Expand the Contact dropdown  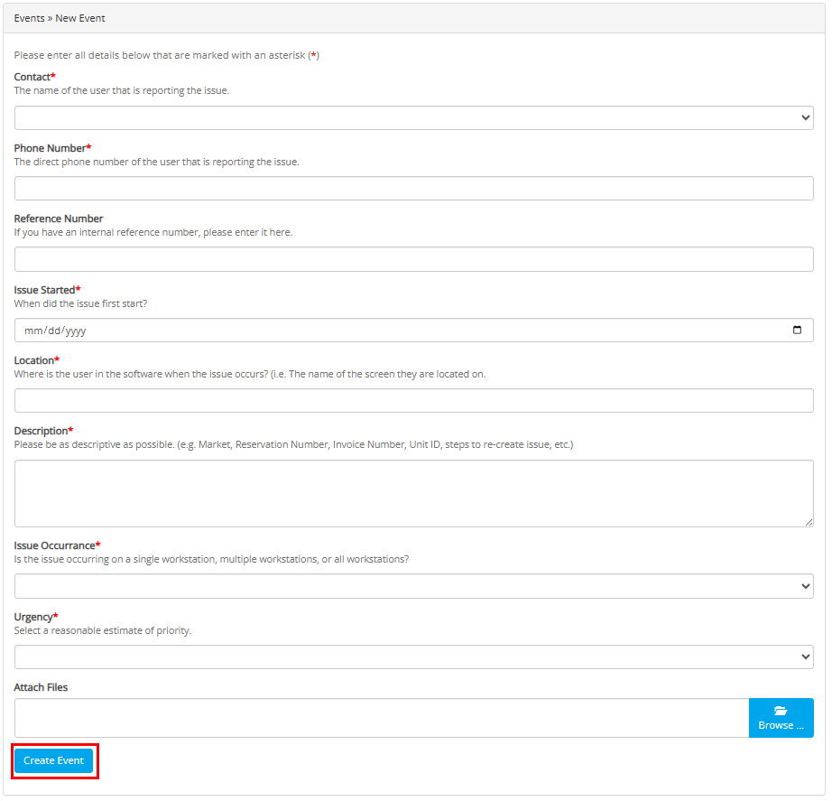(413, 118)
